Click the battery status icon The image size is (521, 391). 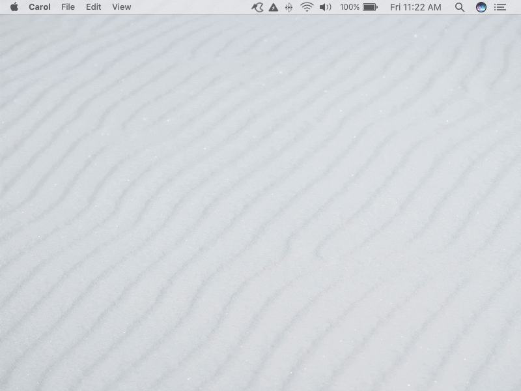pos(370,7)
